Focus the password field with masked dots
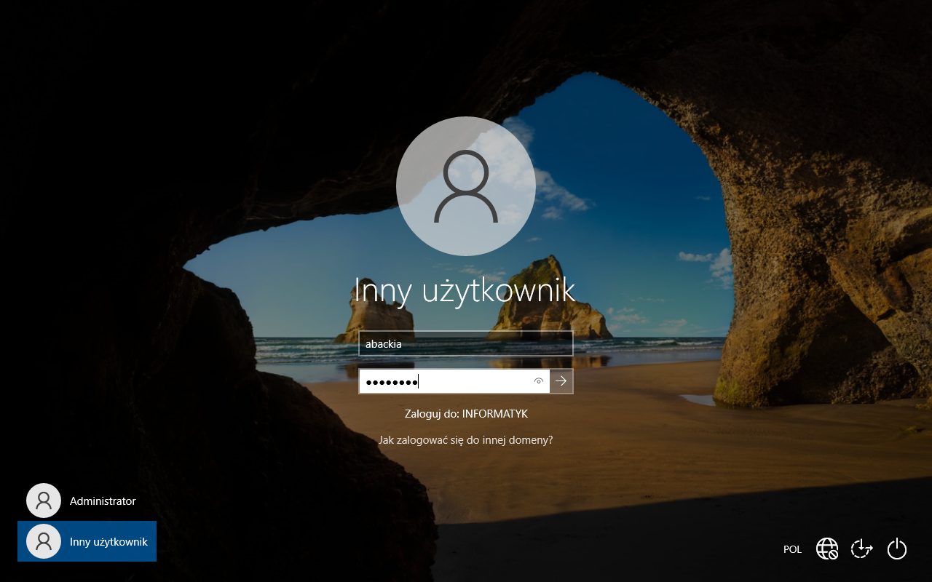Viewport: 932px width, 582px height. point(454,381)
